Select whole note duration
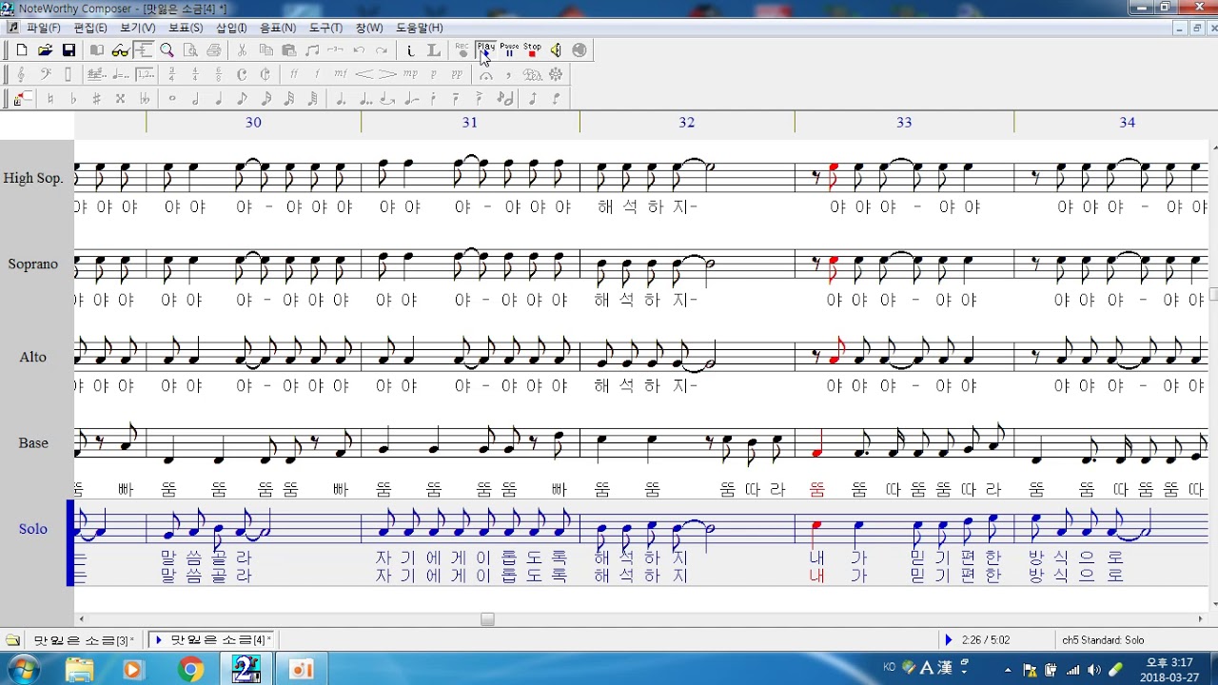This screenshot has width=1218, height=685. 172,99
